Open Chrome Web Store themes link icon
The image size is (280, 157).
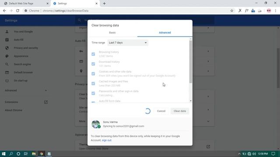[208, 147]
